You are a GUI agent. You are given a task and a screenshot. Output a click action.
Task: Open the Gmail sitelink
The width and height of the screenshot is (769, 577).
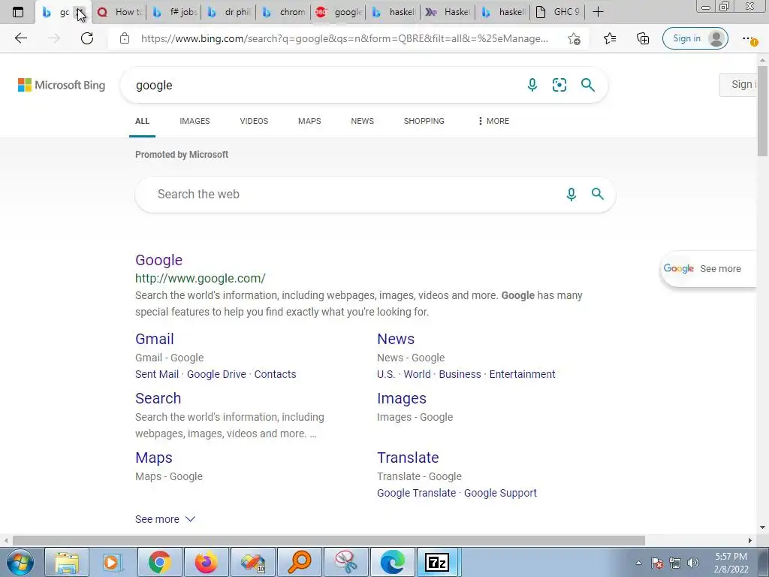coord(155,339)
